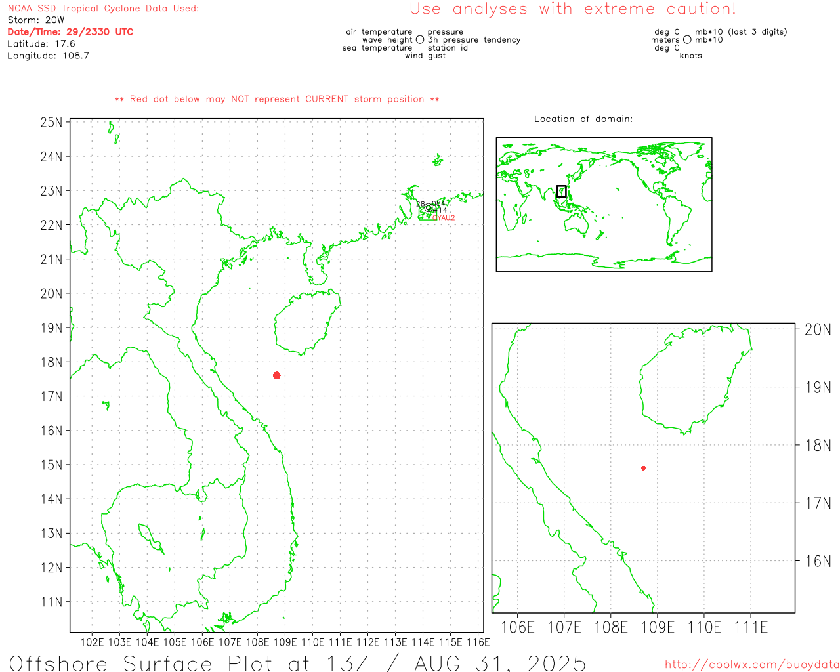The width and height of the screenshot is (840, 672).
Task: Click the '116E' longitude label on main map
Action: pyautogui.click(x=478, y=642)
